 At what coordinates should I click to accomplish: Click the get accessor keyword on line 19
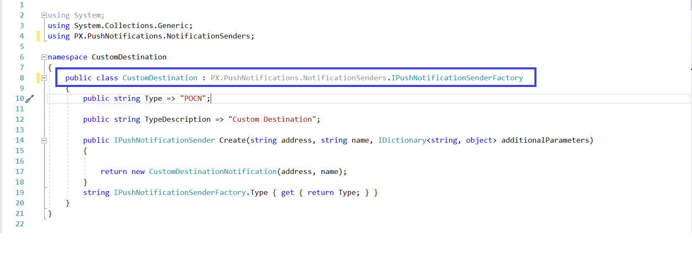pos(288,192)
